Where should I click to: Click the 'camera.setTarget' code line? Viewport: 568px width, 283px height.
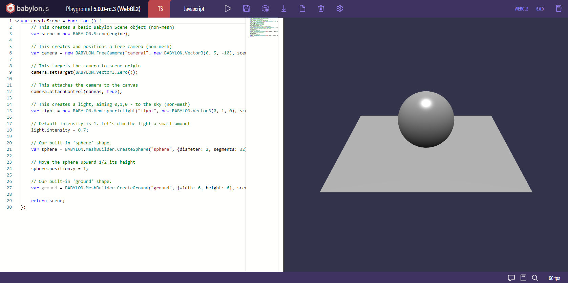(84, 72)
